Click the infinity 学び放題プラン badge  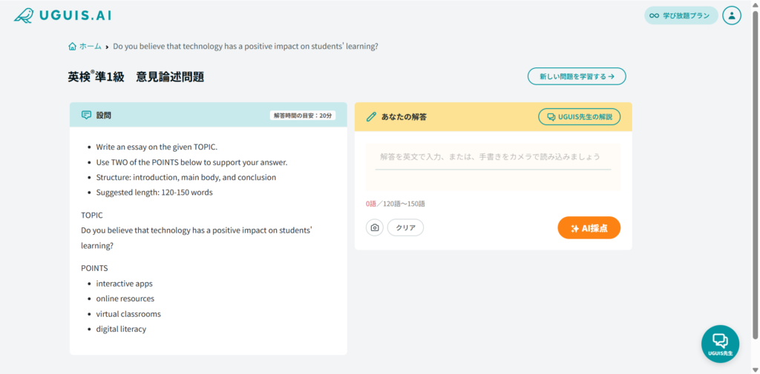tap(681, 16)
